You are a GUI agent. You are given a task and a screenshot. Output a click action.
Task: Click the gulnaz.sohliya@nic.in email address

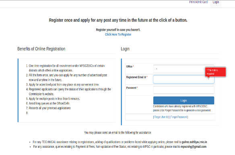click(194, 142)
